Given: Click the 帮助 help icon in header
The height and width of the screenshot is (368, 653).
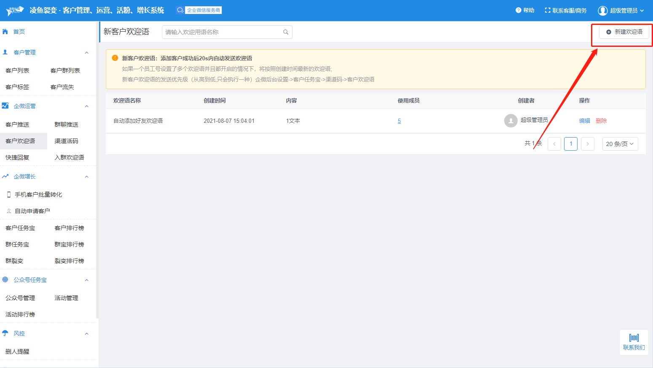Looking at the screenshot, I should coord(519,10).
